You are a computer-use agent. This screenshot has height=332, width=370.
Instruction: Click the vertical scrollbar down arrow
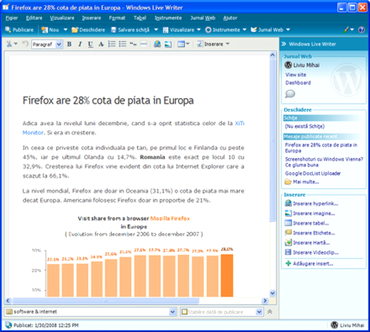pyautogui.click(x=272, y=293)
